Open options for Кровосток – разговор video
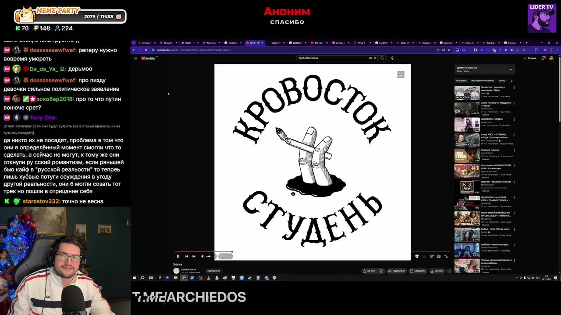 tap(514, 87)
